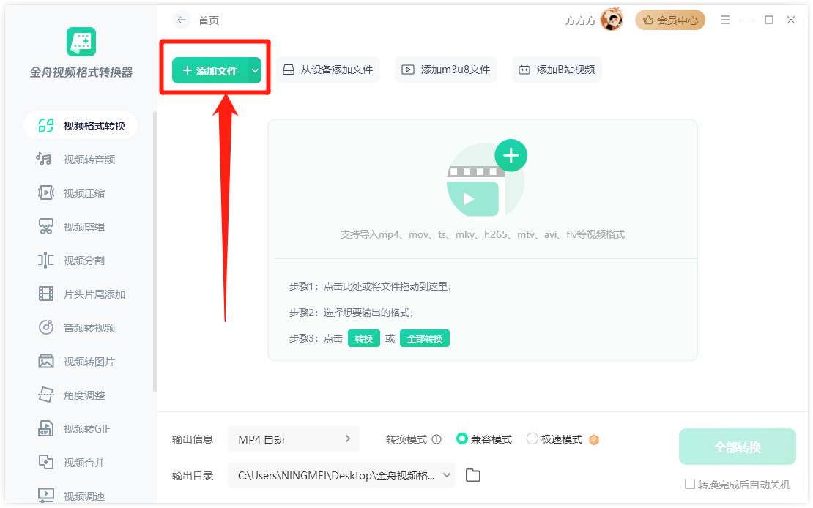Toggle 转换完成后自动关机 checkbox
Viewport: 813px width, 508px height.
pyautogui.click(x=690, y=484)
